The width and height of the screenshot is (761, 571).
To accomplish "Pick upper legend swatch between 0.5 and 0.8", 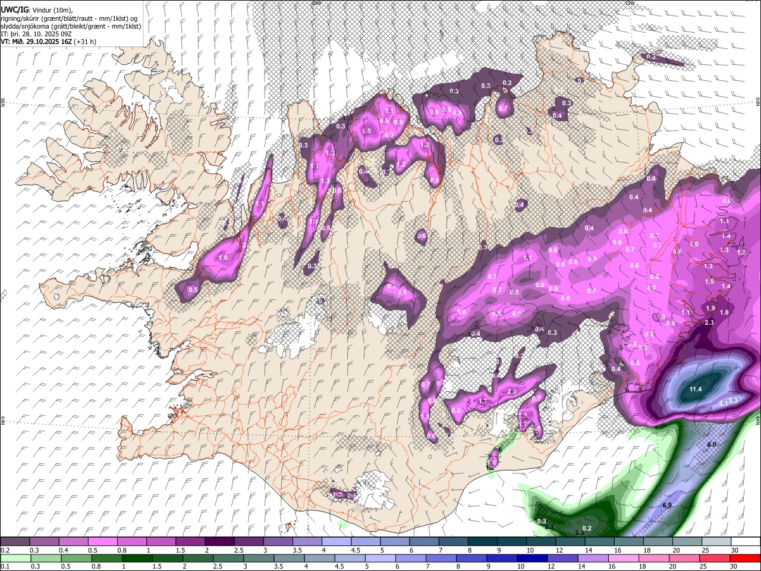I will coord(102,542).
